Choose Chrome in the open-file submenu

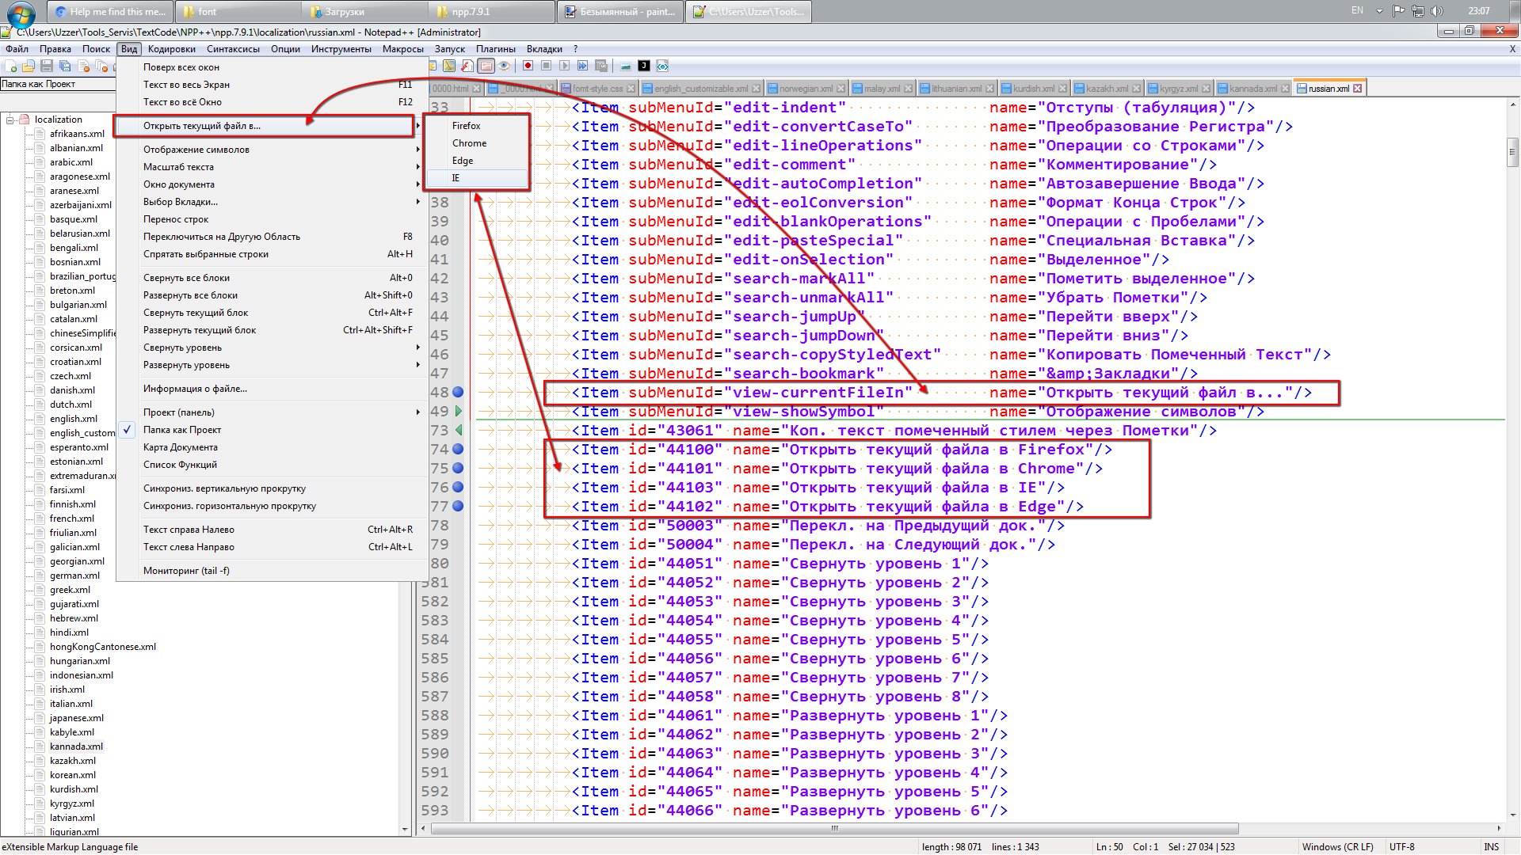coord(478,143)
